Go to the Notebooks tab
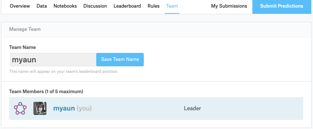Screen dimensions: 313x129 [65, 6]
